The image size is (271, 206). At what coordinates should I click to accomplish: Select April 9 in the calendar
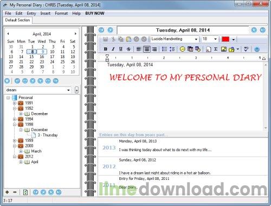click(x=42, y=52)
